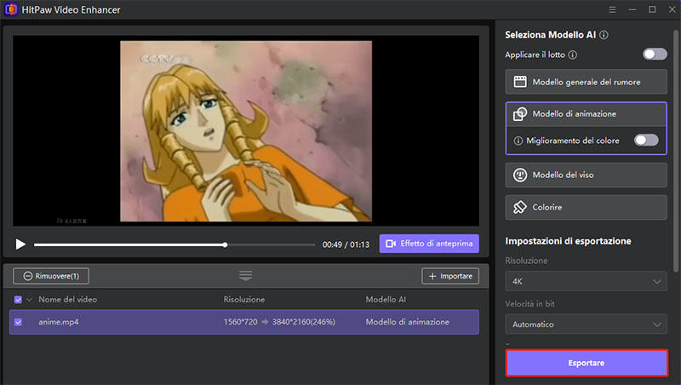
Task: Click the Importare button
Action: (x=450, y=276)
